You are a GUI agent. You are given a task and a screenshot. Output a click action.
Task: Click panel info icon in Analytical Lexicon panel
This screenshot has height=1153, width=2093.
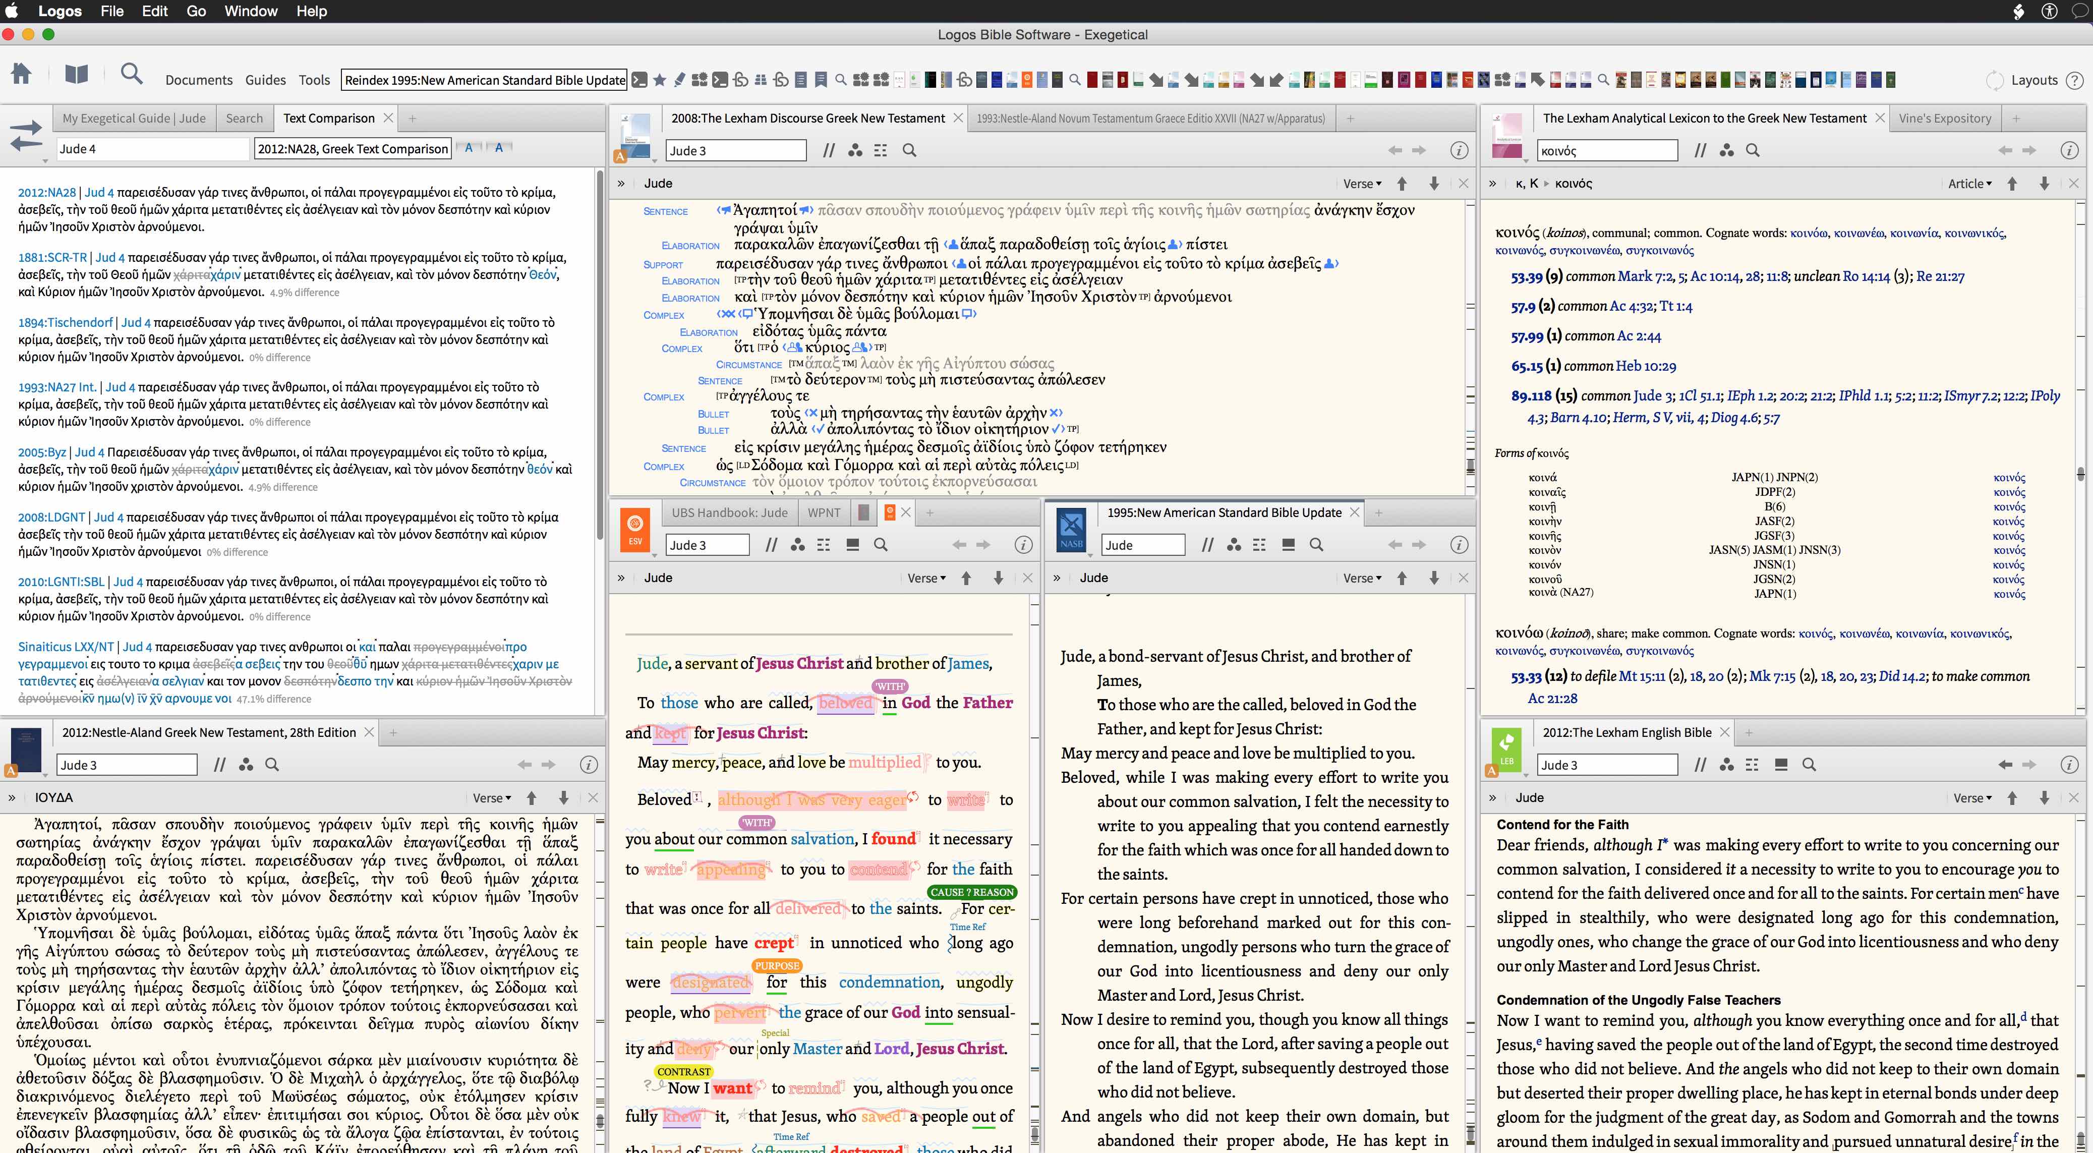coord(2069,150)
